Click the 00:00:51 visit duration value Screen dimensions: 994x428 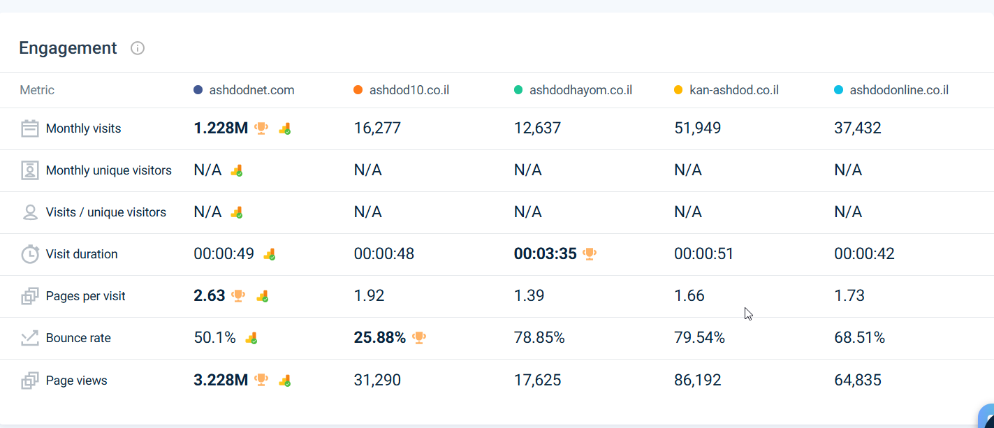[x=704, y=254]
